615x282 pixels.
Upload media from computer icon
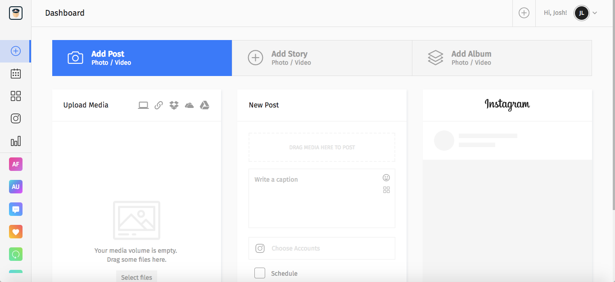[143, 105]
